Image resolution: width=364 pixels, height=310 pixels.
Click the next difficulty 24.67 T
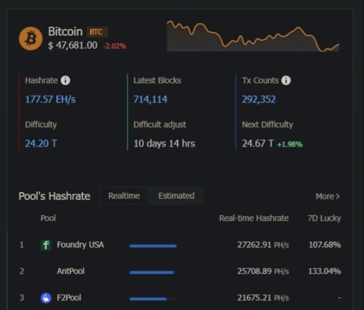(258, 143)
